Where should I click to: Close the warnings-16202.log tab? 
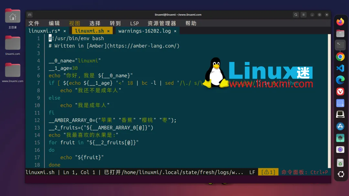[x=175, y=31]
